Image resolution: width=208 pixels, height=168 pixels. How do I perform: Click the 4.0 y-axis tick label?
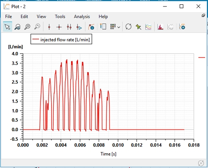[x=15, y=54]
